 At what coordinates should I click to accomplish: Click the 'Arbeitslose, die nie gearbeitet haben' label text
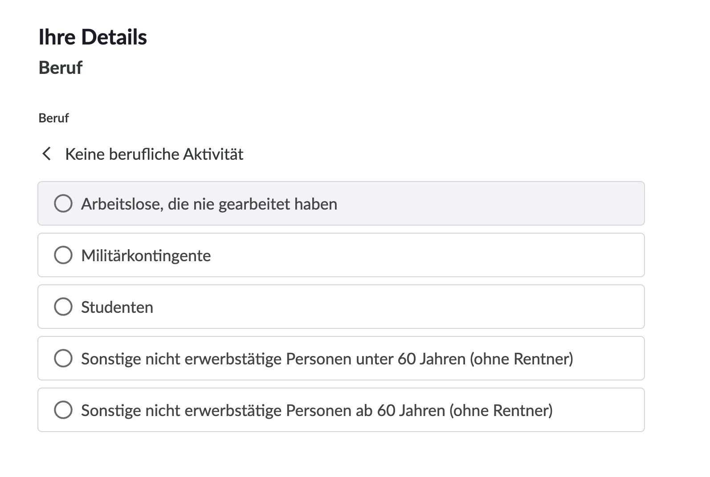(209, 204)
